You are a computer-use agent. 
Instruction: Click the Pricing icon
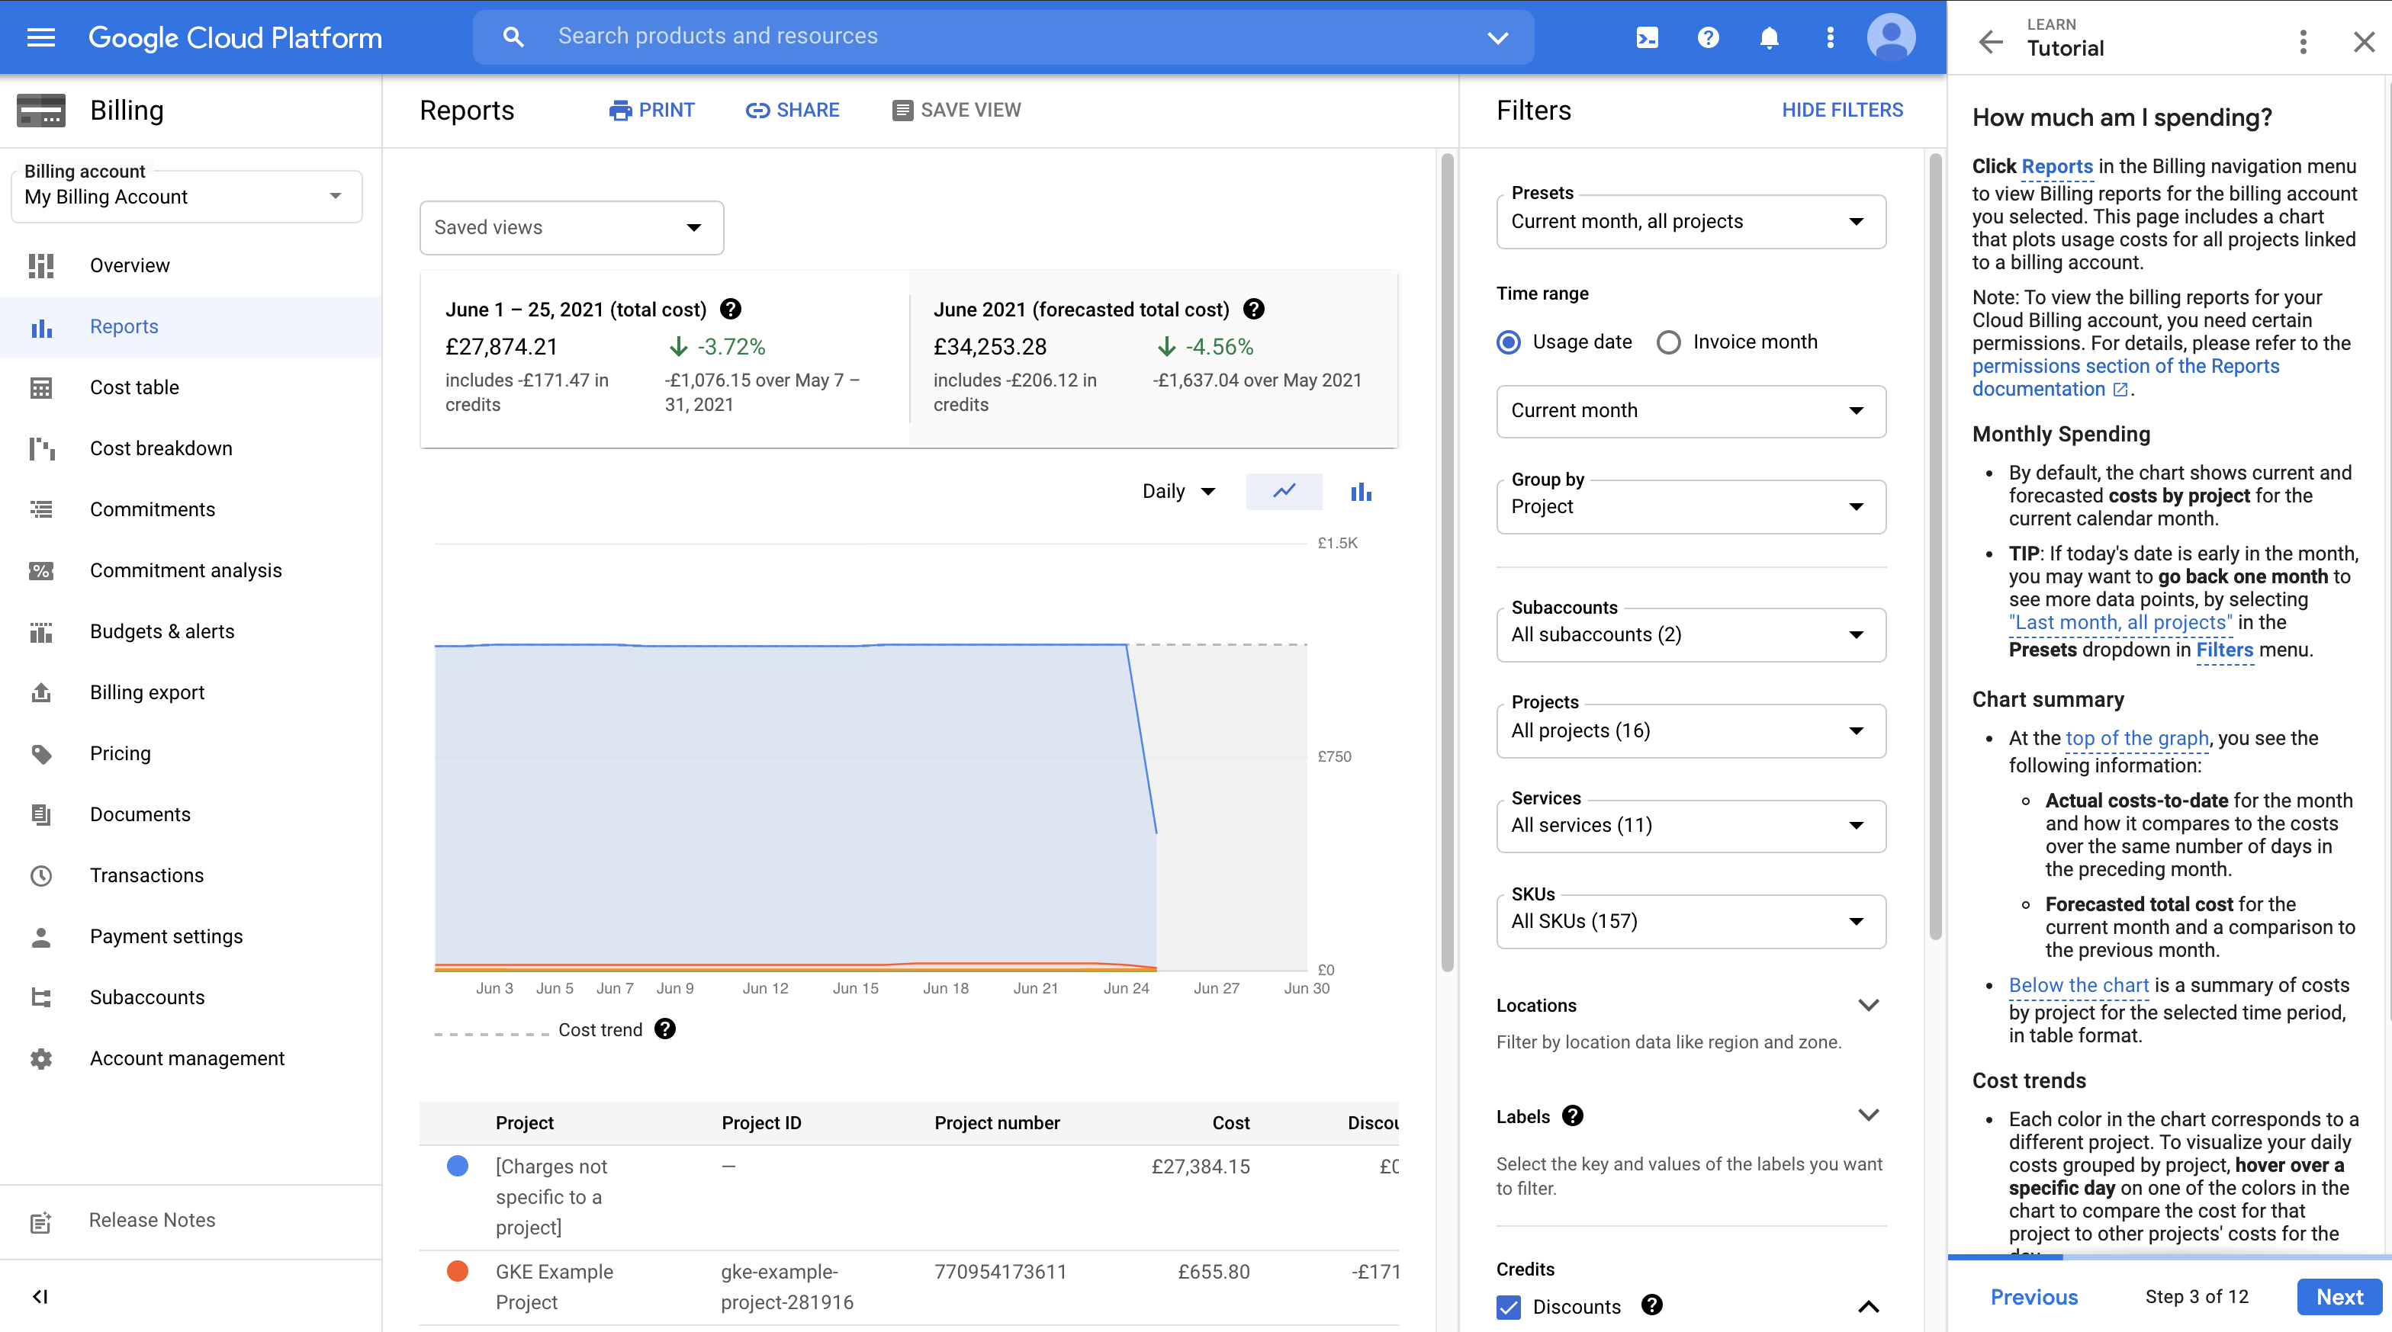coord(40,753)
